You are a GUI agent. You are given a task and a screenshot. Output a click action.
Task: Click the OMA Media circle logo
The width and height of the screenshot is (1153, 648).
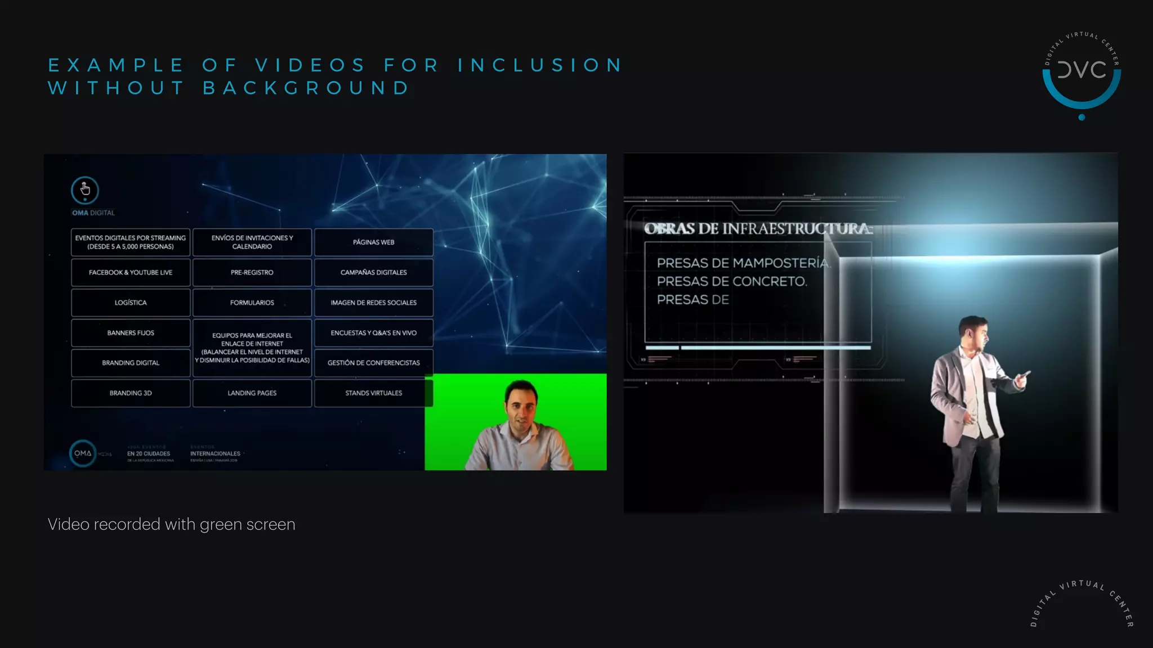coord(83,453)
